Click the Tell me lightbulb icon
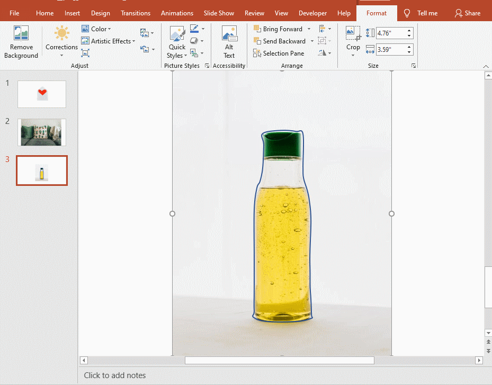The height and width of the screenshot is (385, 492). [x=407, y=13]
